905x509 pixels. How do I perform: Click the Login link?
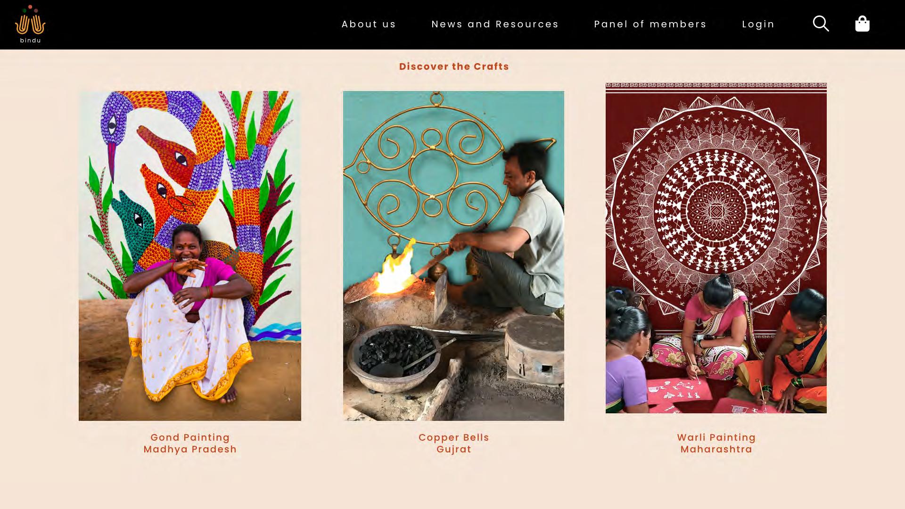click(x=758, y=24)
